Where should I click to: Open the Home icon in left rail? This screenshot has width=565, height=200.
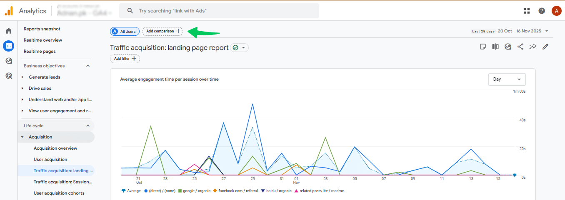pyautogui.click(x=9, y=31)
